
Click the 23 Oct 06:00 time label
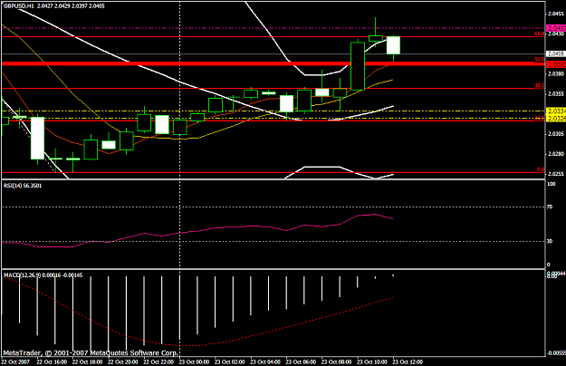click(301, 361)
